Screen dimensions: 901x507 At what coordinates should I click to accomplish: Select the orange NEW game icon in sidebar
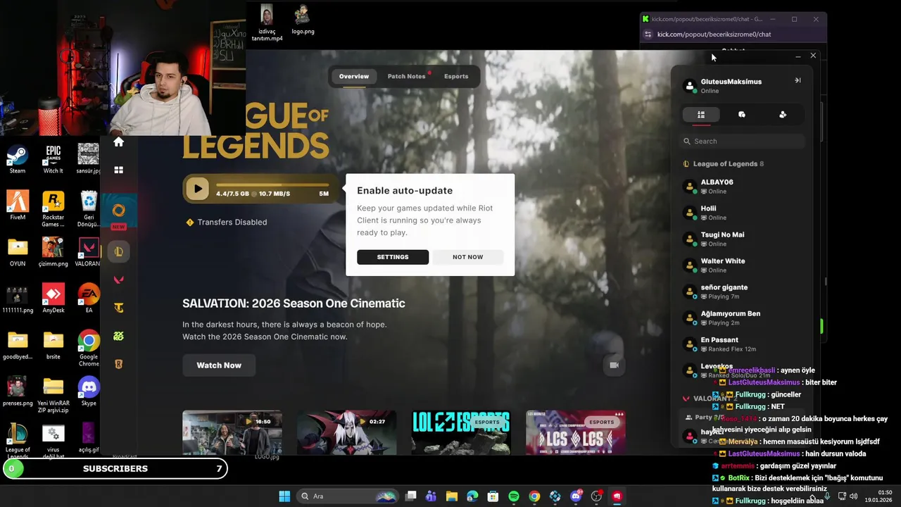[x=118, y=211]
